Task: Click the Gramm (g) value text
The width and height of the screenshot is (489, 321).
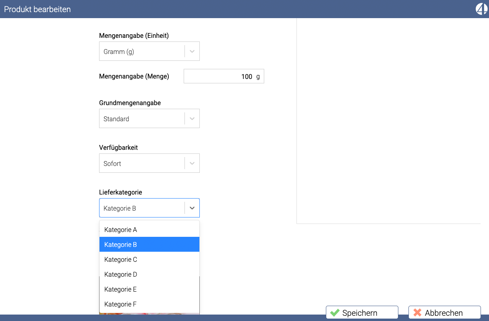Action: coord(119,52)
